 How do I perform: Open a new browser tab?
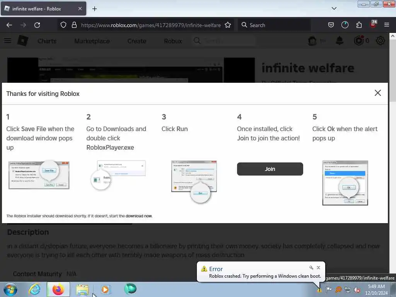pyautogui.click(x=94, y=9)
